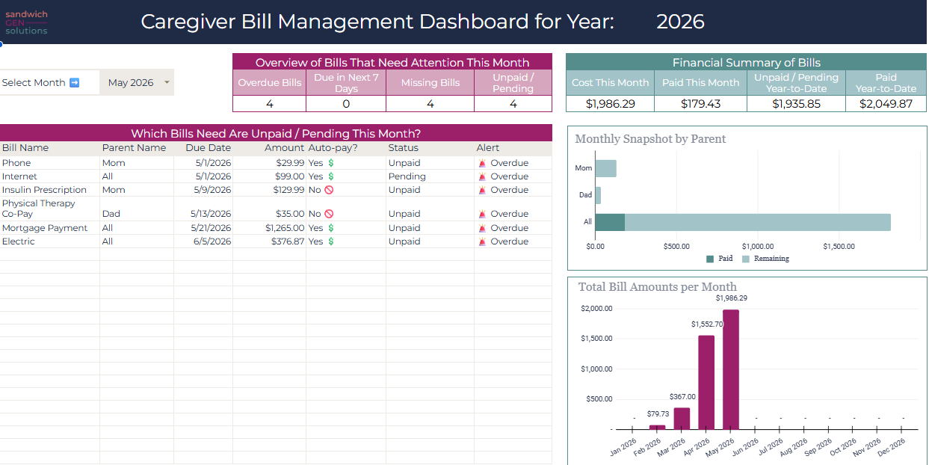Select the $2,049.87 paid year-to-date value

[886, 104]
